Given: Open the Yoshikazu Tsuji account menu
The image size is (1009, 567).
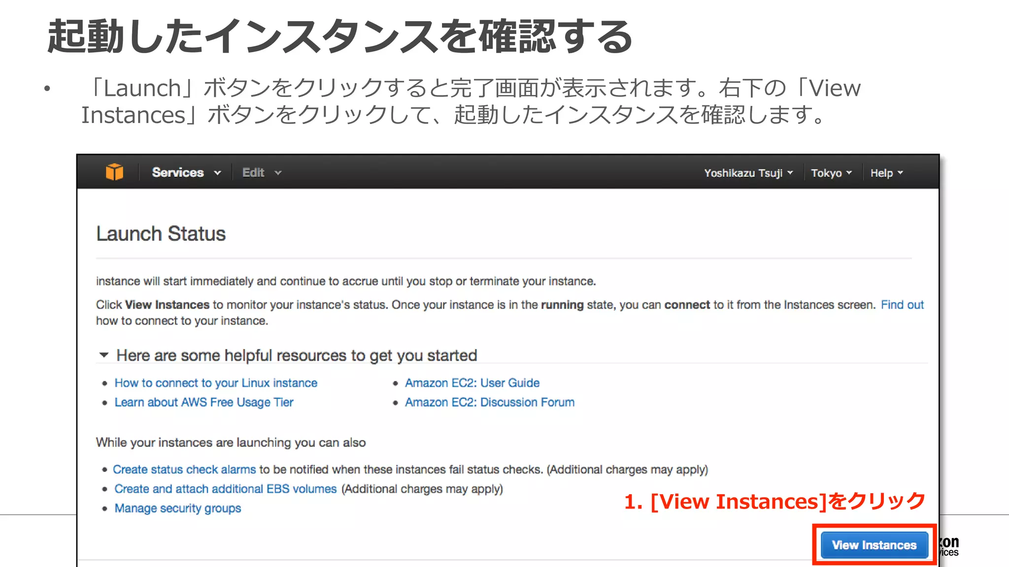Looking at the screenshot, I should click(x=748, y=173).
